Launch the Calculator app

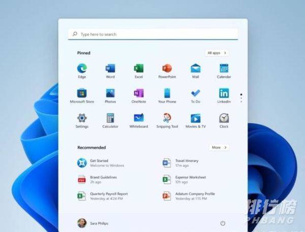(110, 118)
